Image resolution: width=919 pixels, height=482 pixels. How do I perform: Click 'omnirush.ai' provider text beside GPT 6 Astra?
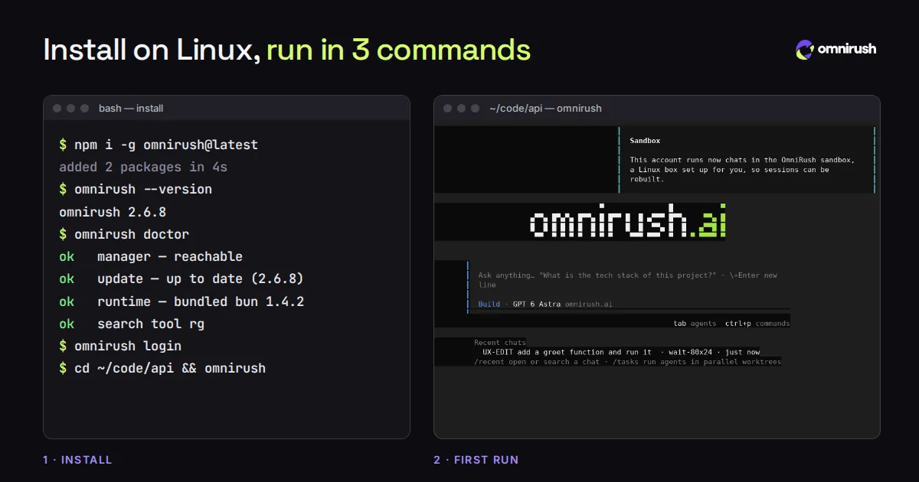tap(589, 305)
